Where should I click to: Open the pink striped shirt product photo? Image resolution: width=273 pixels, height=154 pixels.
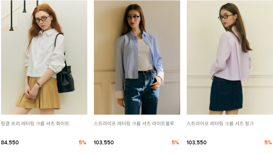(x=230, y=57)
